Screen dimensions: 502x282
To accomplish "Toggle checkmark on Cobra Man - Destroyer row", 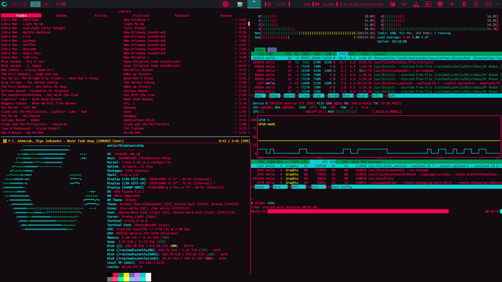I will tap(236, 20).
